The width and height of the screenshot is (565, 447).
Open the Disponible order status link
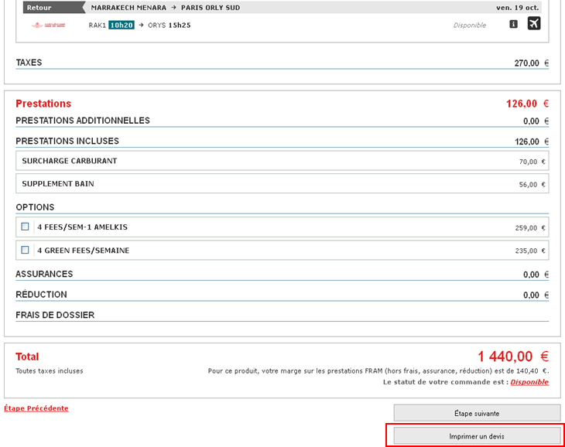tap(529, 382)
